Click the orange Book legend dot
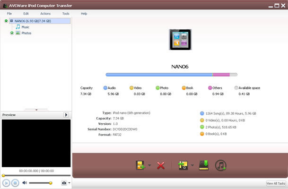Image resolution: width=288 pixels, height=189 pixels. point(183,88)
